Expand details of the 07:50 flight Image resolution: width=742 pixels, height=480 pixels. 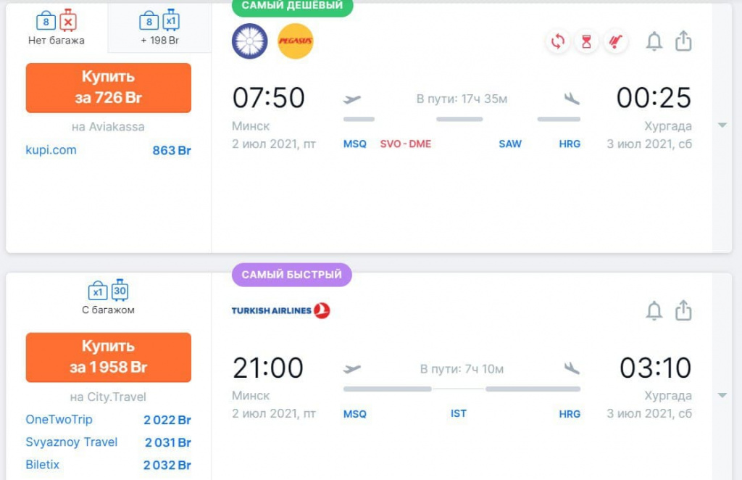click(722, 125)
